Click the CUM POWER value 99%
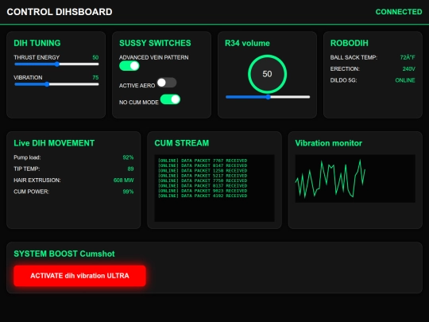429x322 pixels. pos(128,192)
